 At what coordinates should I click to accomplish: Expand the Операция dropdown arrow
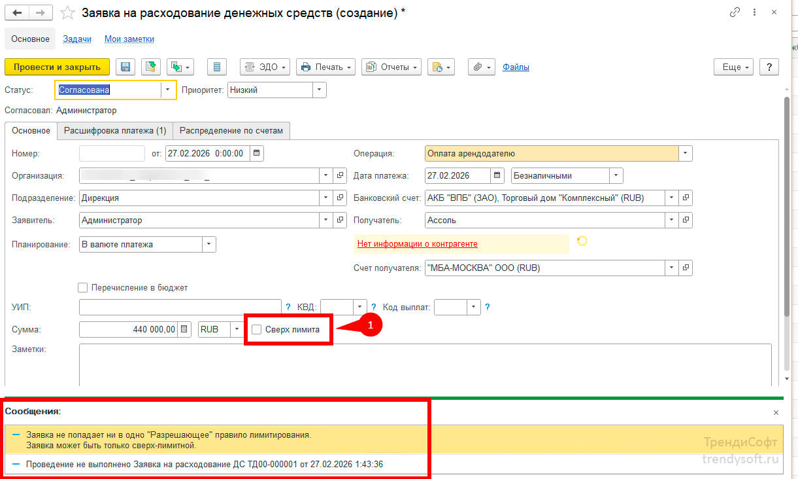coord(685,154)
